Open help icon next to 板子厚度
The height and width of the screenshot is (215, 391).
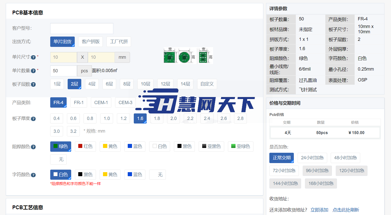(33, 119)
